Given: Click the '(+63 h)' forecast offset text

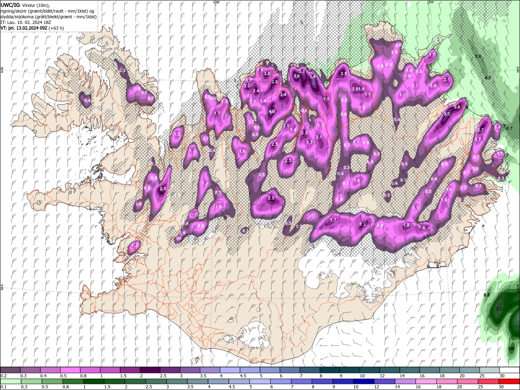Looking at the screenshot, I should (x=56, y=28).
